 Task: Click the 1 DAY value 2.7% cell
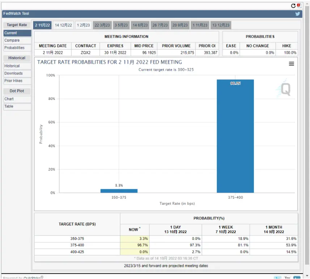(176, 252)
